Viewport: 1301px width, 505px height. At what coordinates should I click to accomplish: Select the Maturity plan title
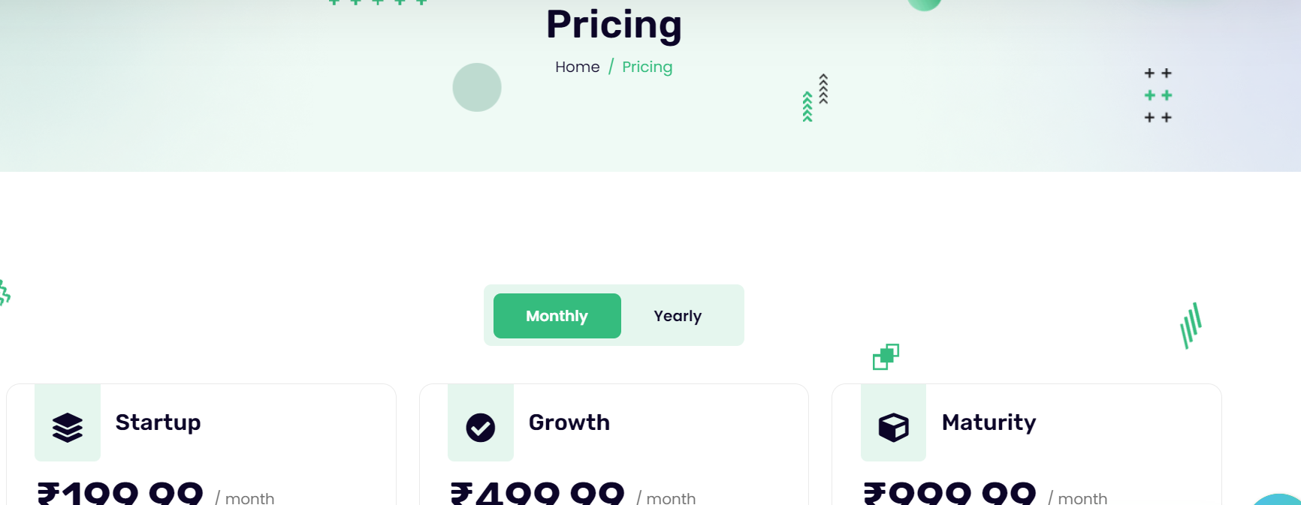click(989, 422)
